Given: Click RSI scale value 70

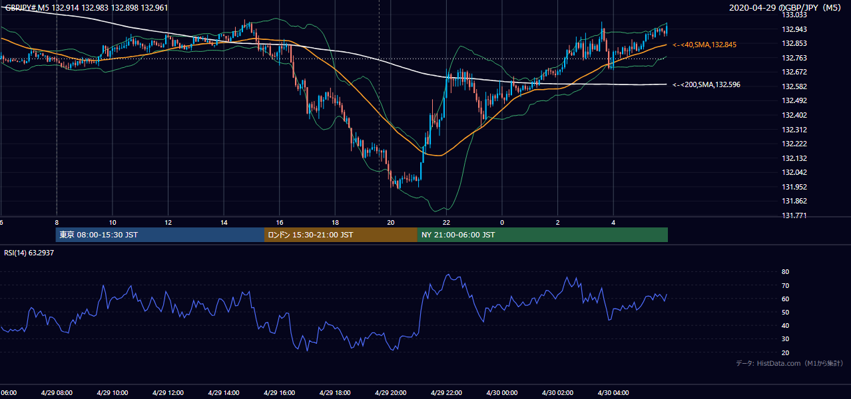Looking at the screenshot, I should click(785, 285).
